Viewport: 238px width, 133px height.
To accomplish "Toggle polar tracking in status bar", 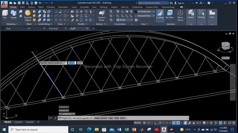I will click(160, 123).
